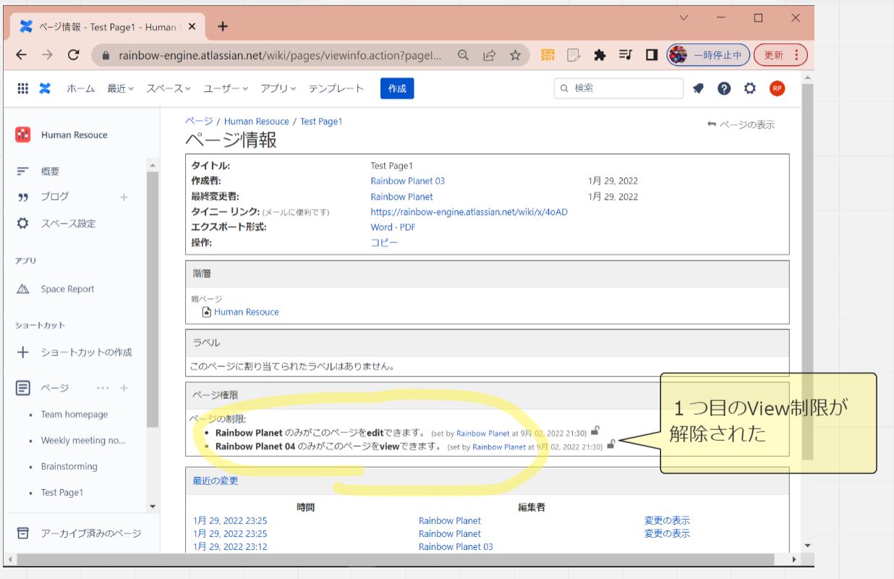Open ホーム in the top navigation
Viewport: 894px width, 579px height.
[80, 88]
